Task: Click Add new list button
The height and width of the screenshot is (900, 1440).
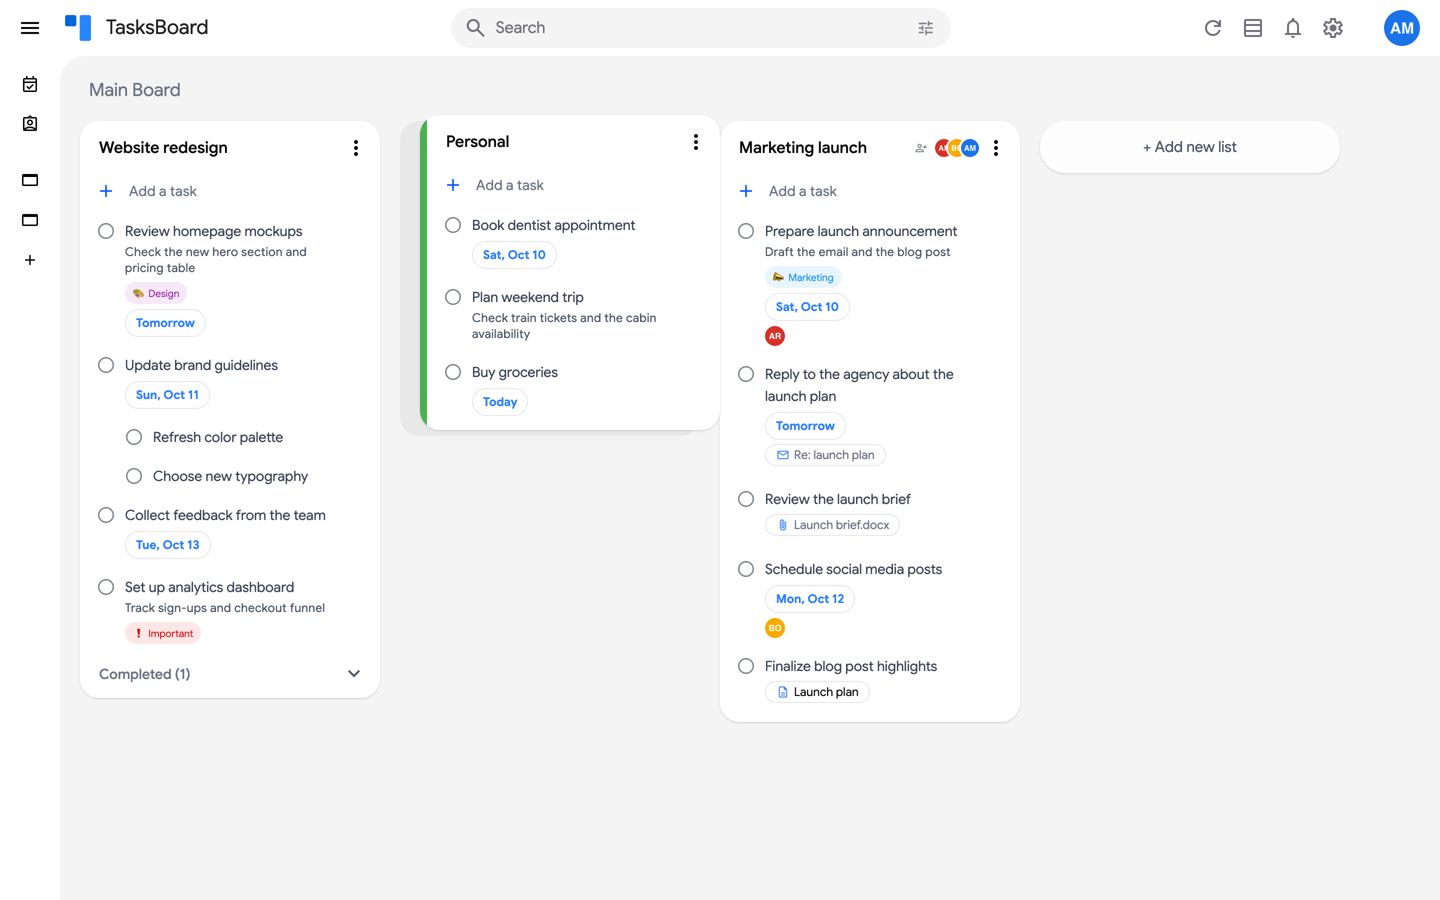Action: click(1189, 147)
